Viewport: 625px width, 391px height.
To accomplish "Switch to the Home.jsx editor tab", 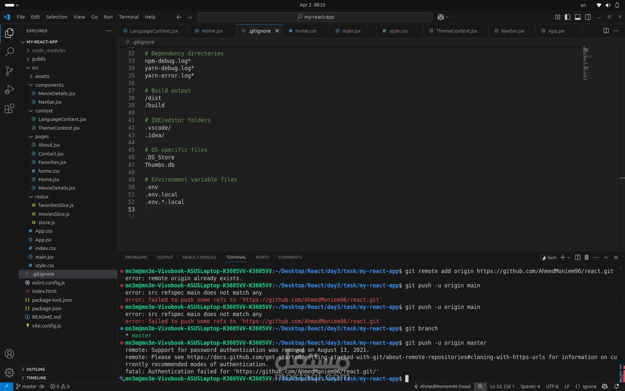I will tap(212, 31).
